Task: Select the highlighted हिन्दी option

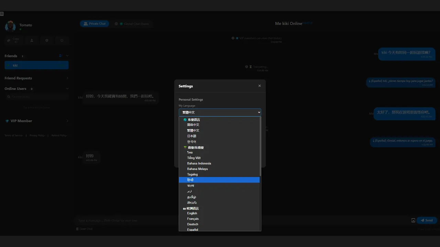Action: [219, 180]
